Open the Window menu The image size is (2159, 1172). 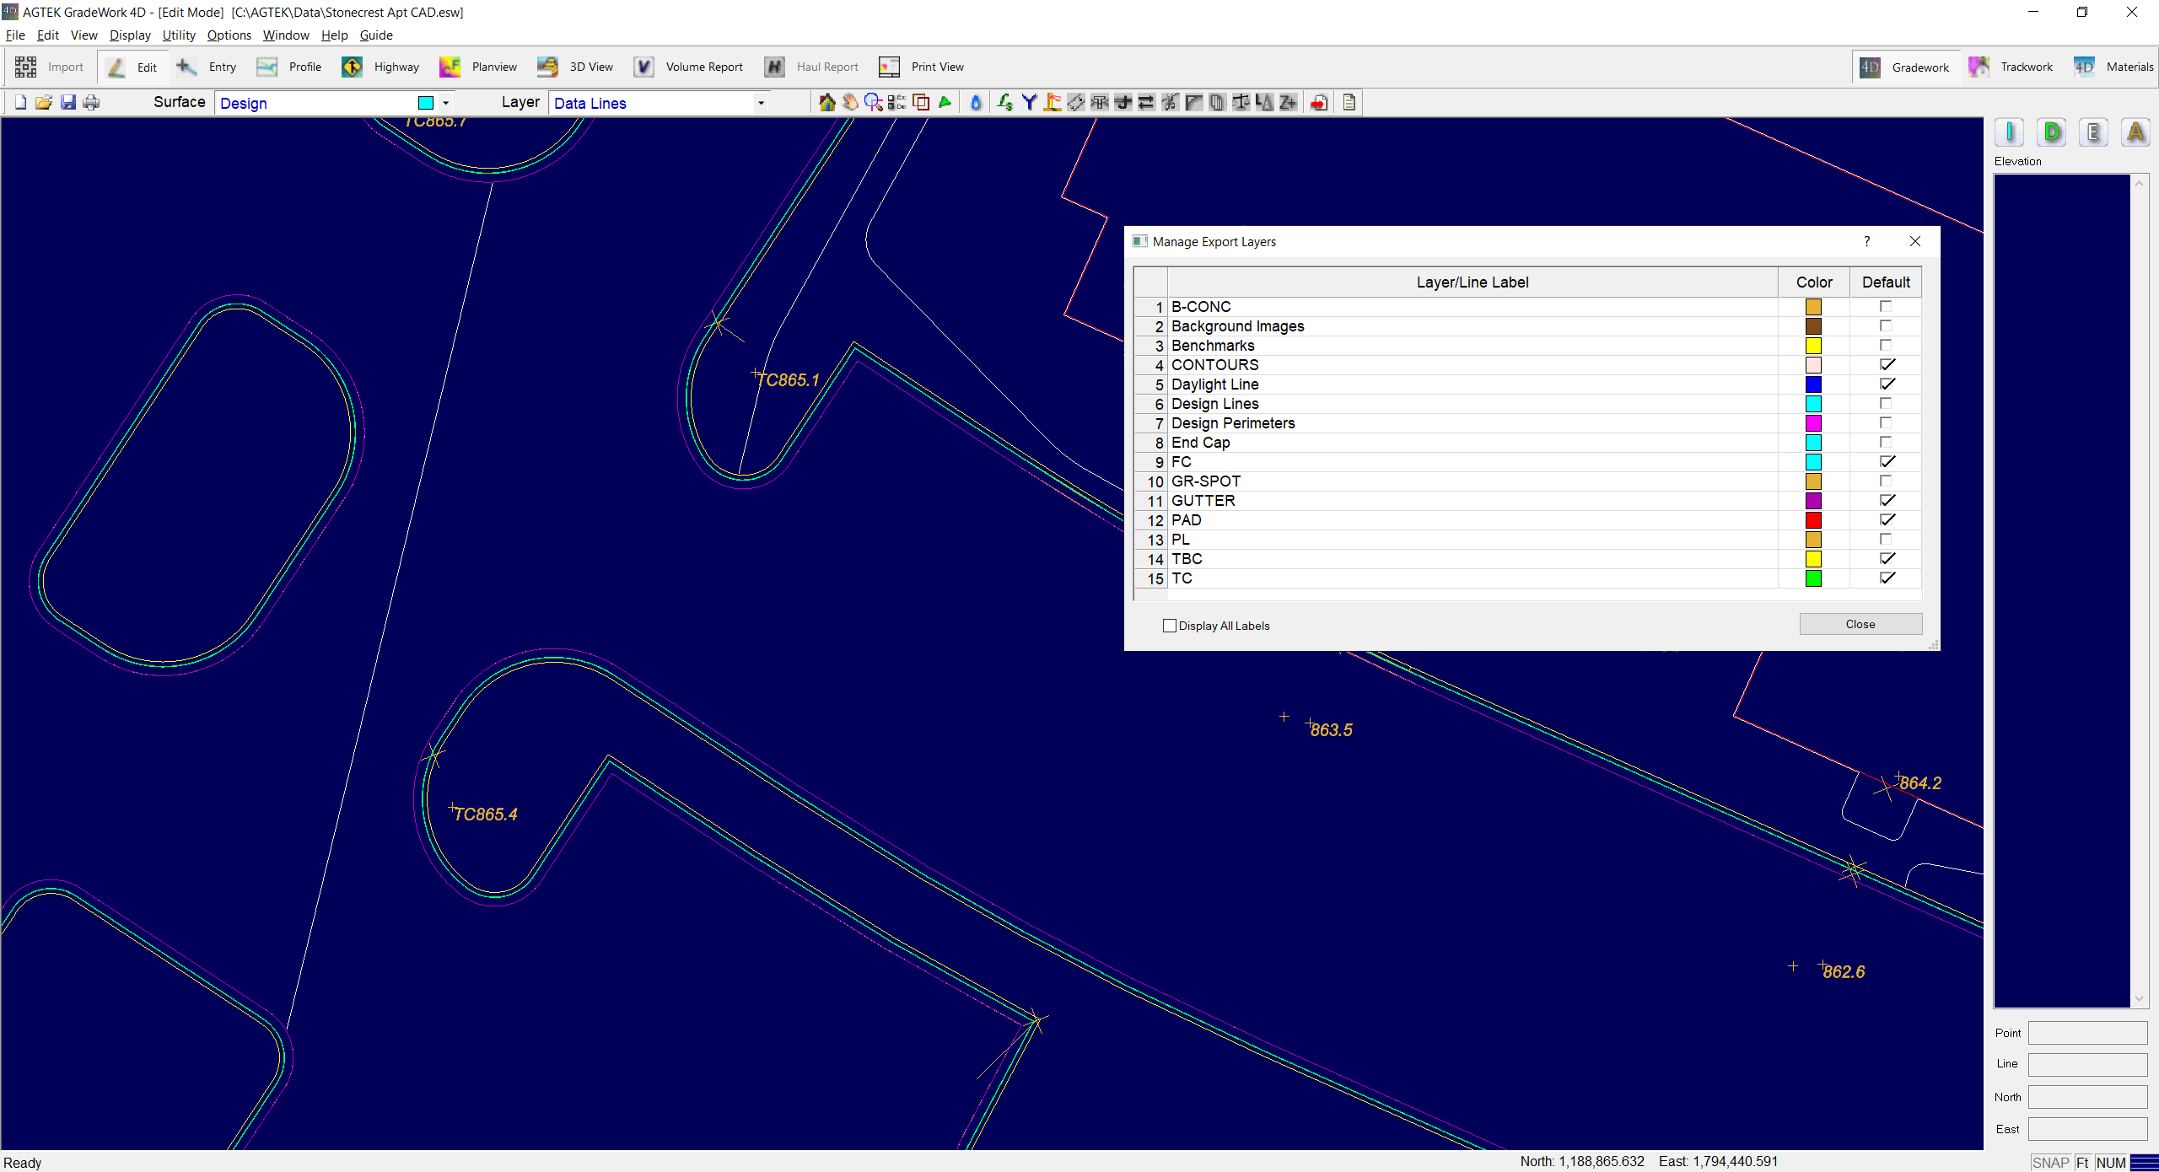286,35
